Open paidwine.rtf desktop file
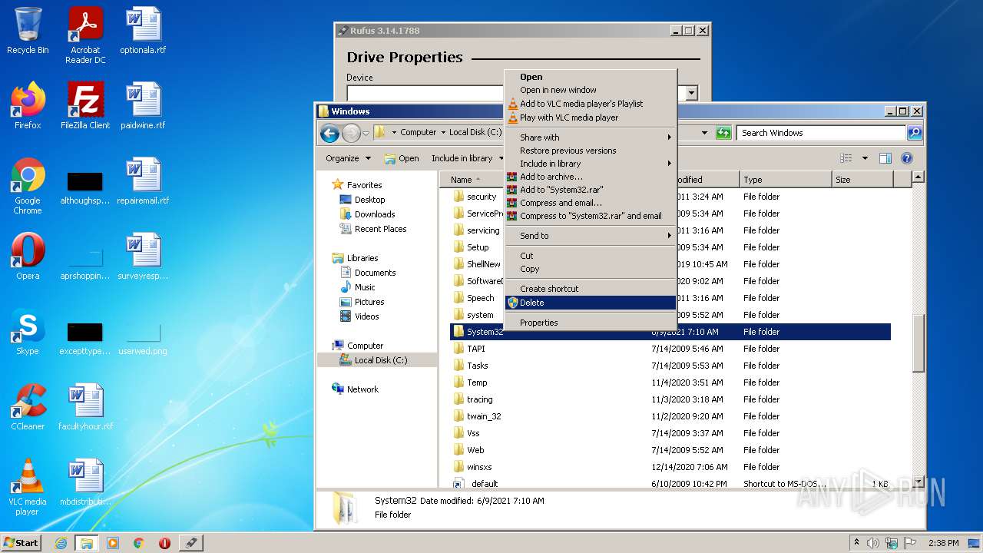Screen dimensions: 983x553 tap(143, 106)
